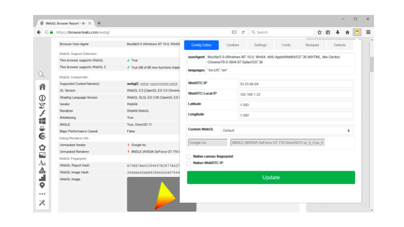The height and width of the screenshot is (227, 404).
Task: Click the "True, Direct3D 11" ANGLE value
Action: [x=139, y=124]
